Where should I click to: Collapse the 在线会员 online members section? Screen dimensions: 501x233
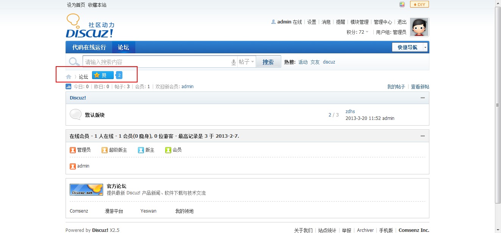click(x=423, y=136)
